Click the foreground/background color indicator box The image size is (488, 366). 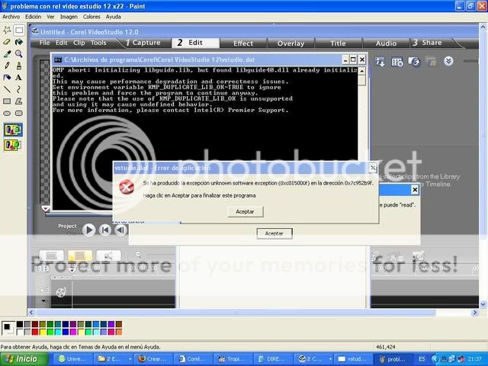click(x=8, y=328)
